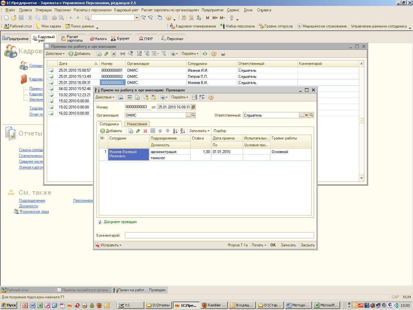Click the New document icon in main toolbar
This screenshot has height=310, width=413.
6,18
